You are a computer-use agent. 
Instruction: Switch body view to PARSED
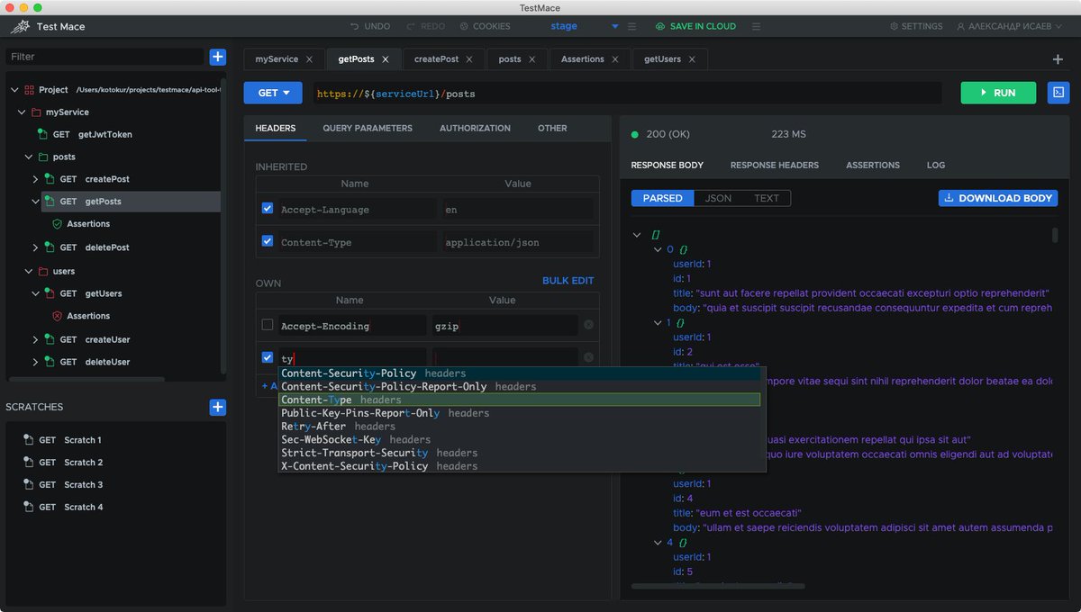662,198
